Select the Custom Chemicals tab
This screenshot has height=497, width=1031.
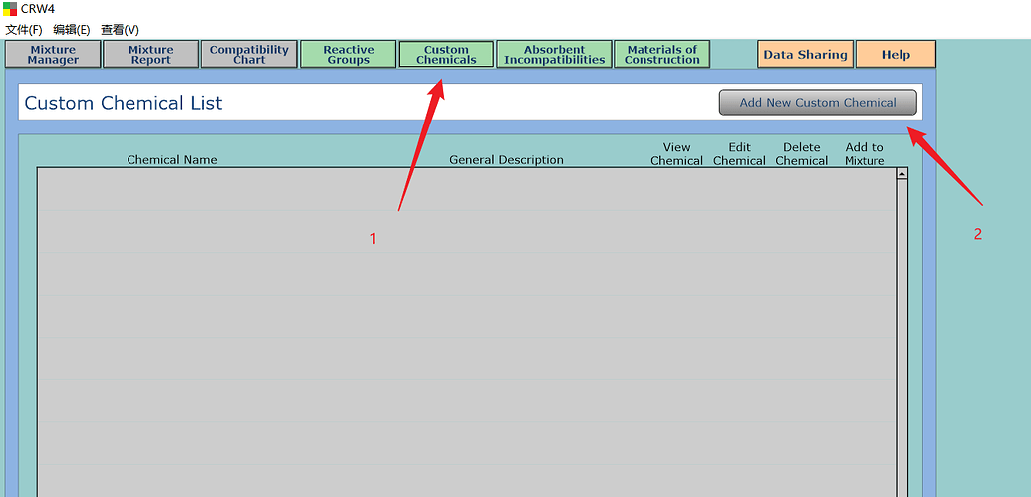tap(446, 55)
